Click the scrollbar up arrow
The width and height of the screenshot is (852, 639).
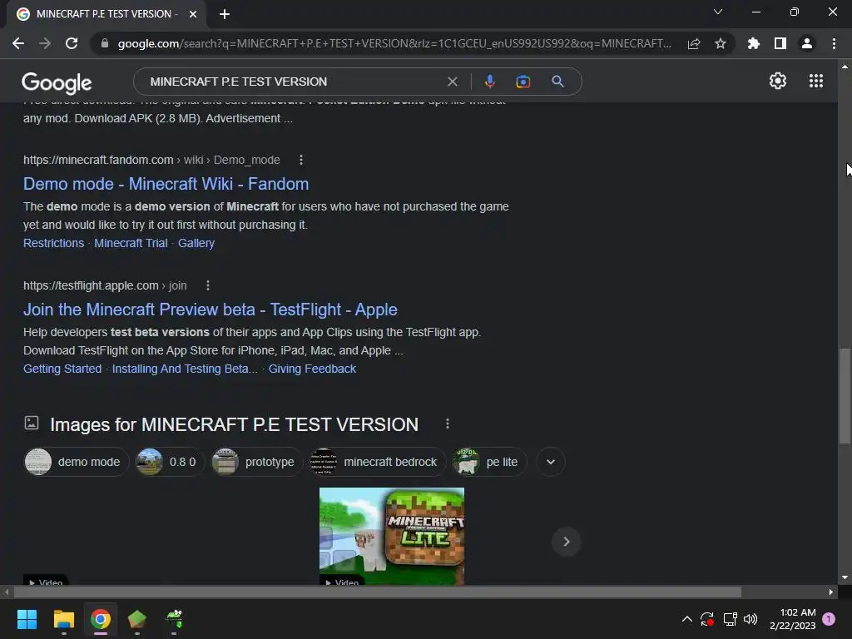point(845,67)
